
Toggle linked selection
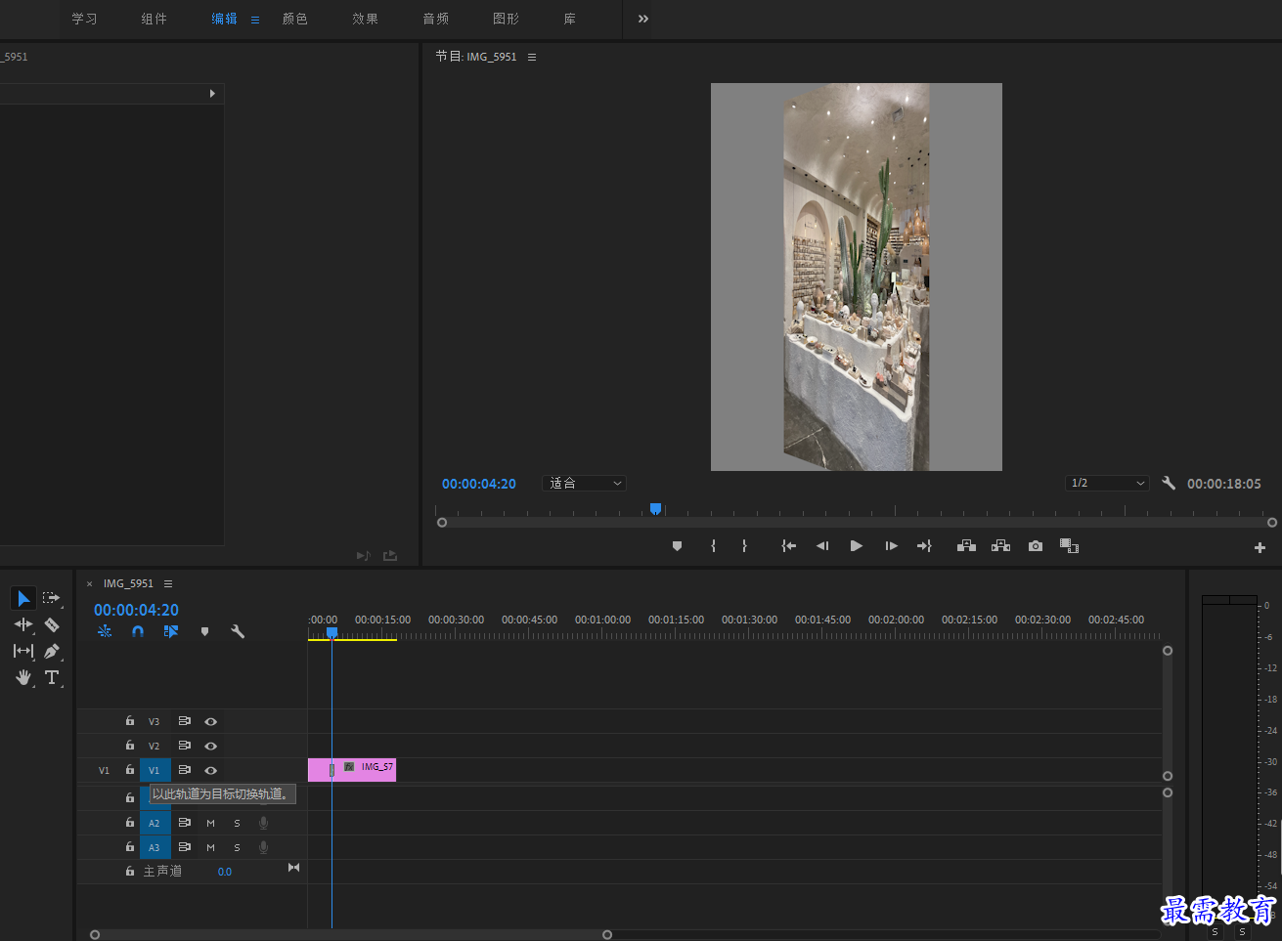coord(171,631)
